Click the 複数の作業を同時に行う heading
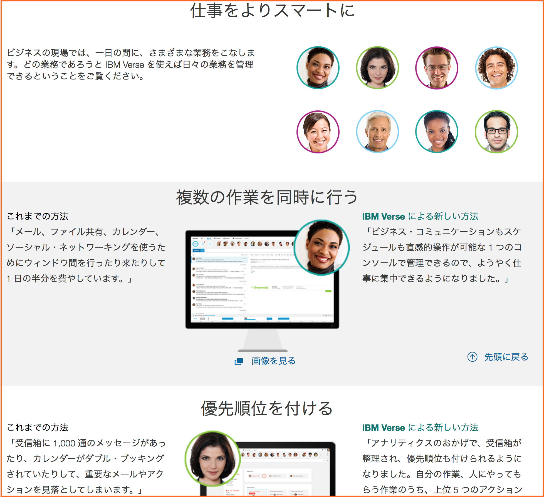The width and height of the screenshot is (544, 497). 267,197
